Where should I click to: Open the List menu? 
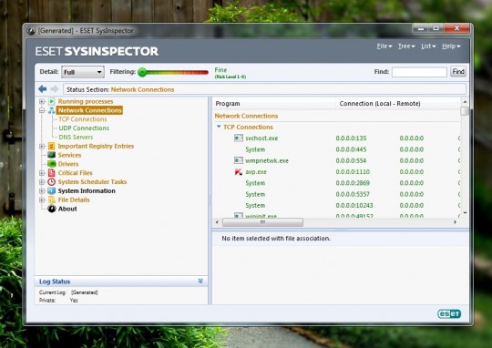pyautogui.click(x=428, y=46)
